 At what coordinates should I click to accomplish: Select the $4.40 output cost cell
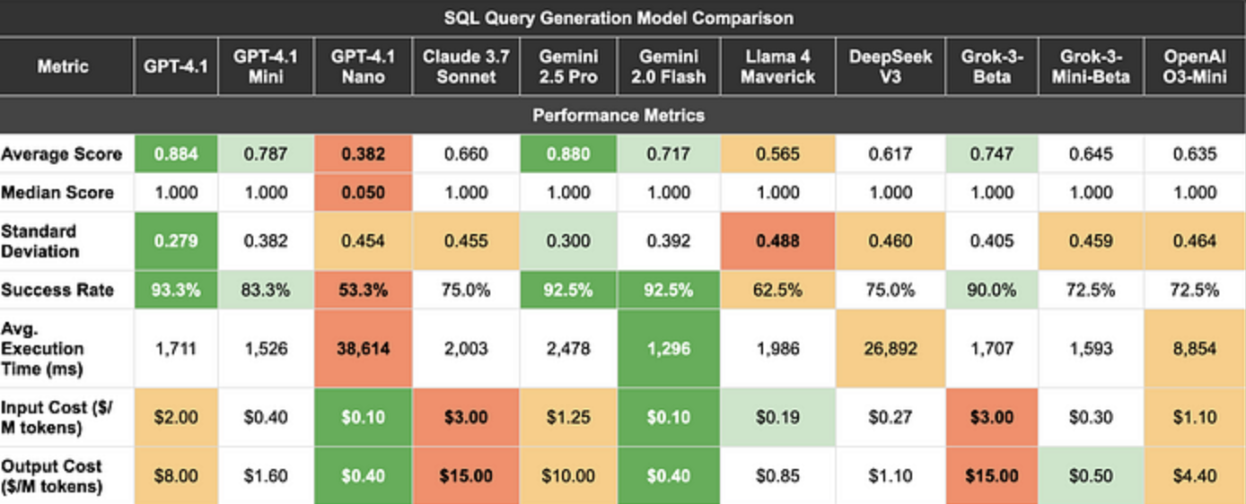click(1196, 476)
